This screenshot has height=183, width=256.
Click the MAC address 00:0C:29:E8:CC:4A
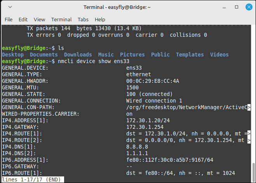pos(153,81)
